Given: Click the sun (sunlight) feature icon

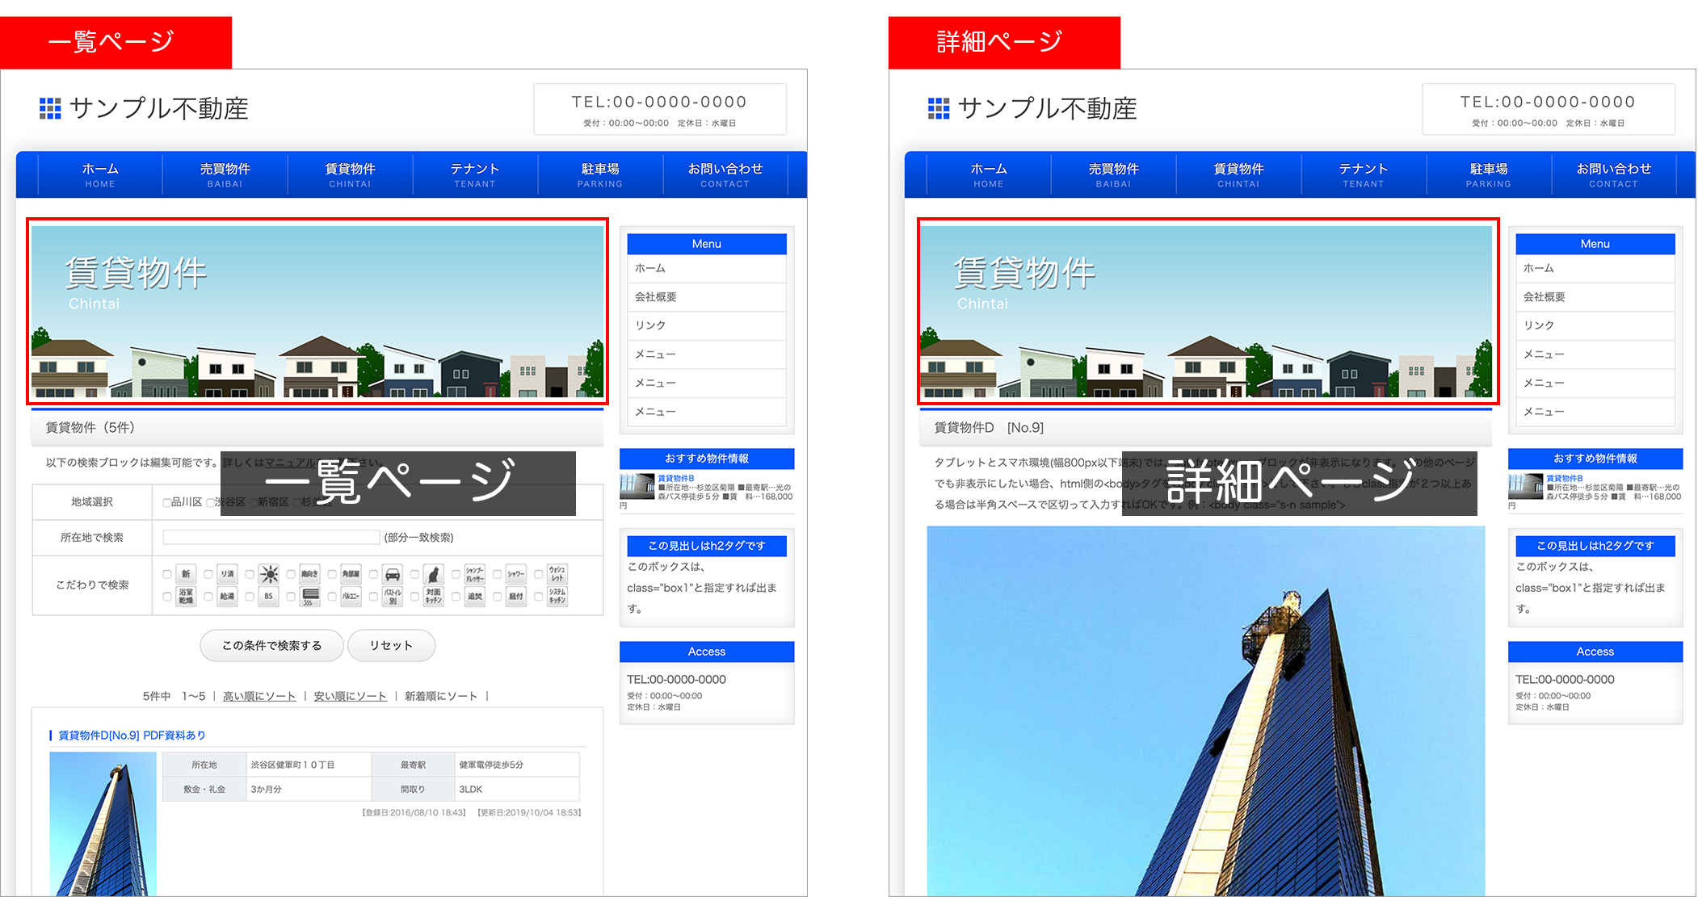Looking at the screenshot, I should pyautogui.click(x=269, y=574).
